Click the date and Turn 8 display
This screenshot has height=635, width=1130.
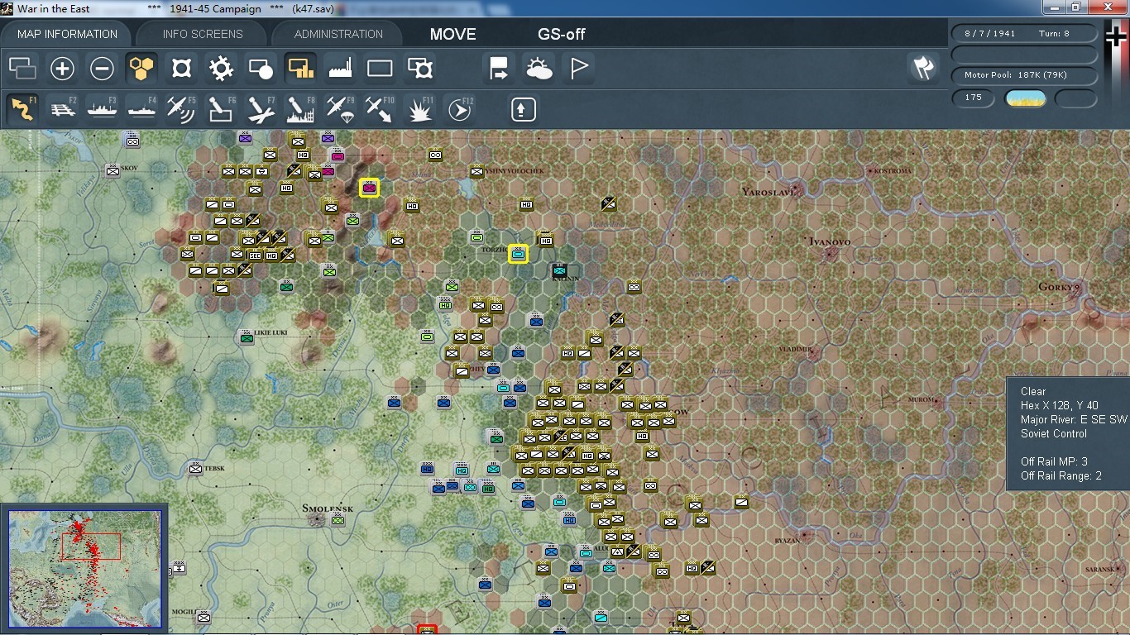point(1024,34)
